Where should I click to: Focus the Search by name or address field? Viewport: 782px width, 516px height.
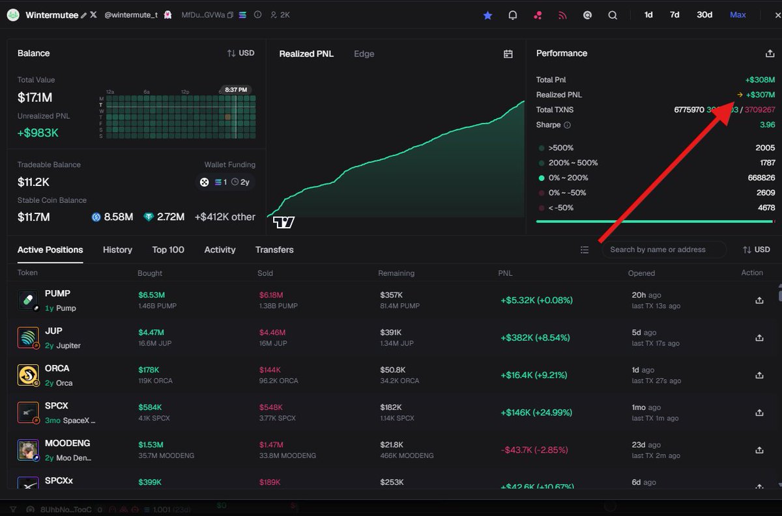[664, 249]
